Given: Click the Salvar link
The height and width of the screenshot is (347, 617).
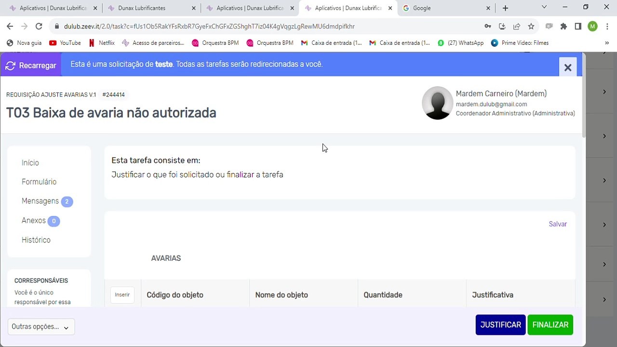Looking at the screenshot, I should click(x=558, y=224).
